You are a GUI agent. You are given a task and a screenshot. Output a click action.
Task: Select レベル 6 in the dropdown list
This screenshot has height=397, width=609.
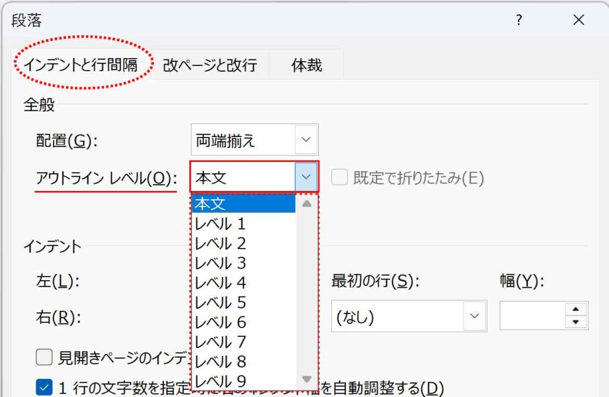coord(243,323)
